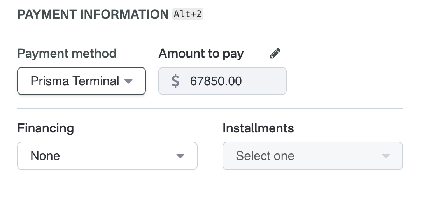Click the Select one placeholder text
This screenshot has height=204, width=424.
265,156
